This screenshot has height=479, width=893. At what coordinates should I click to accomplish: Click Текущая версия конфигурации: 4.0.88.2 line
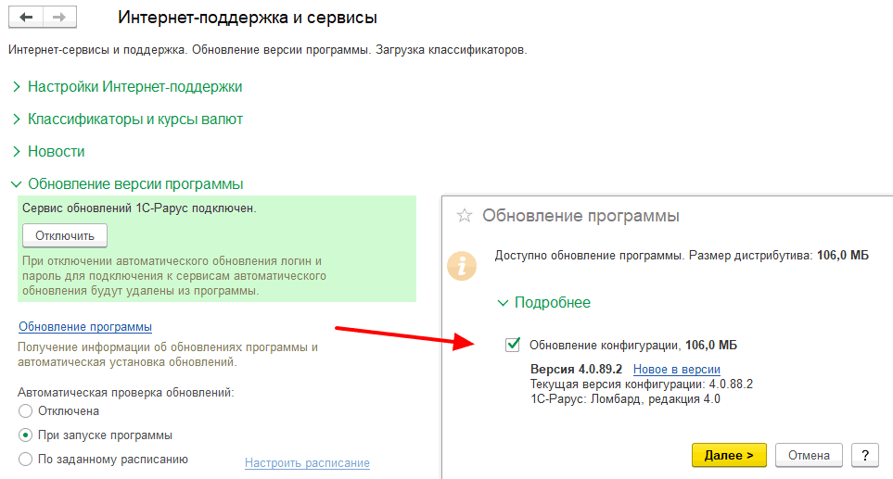(x=642, y=384)
